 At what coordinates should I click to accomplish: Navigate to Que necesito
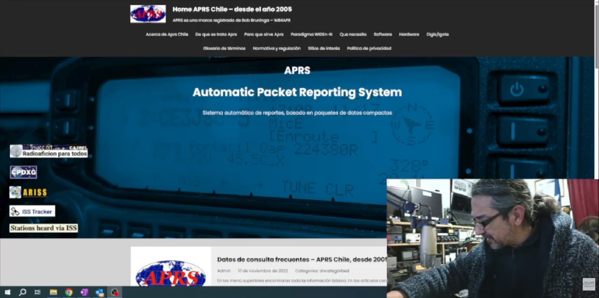coord(353,34)
